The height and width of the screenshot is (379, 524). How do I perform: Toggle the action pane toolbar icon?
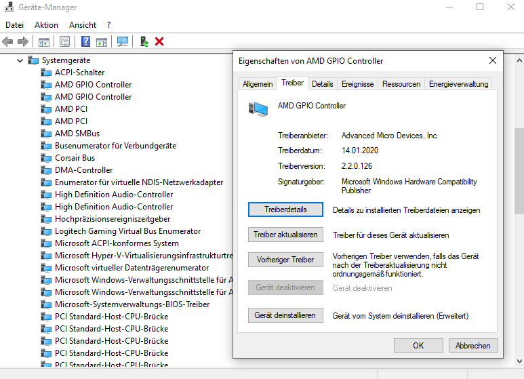[x=102, y=42]
